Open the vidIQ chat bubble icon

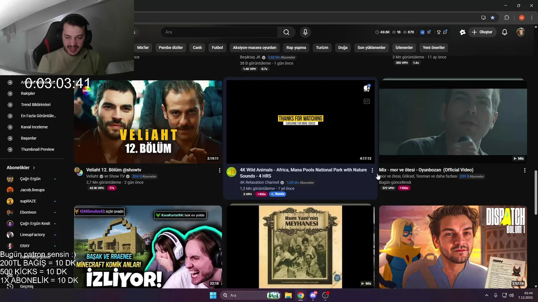point(445,32)
